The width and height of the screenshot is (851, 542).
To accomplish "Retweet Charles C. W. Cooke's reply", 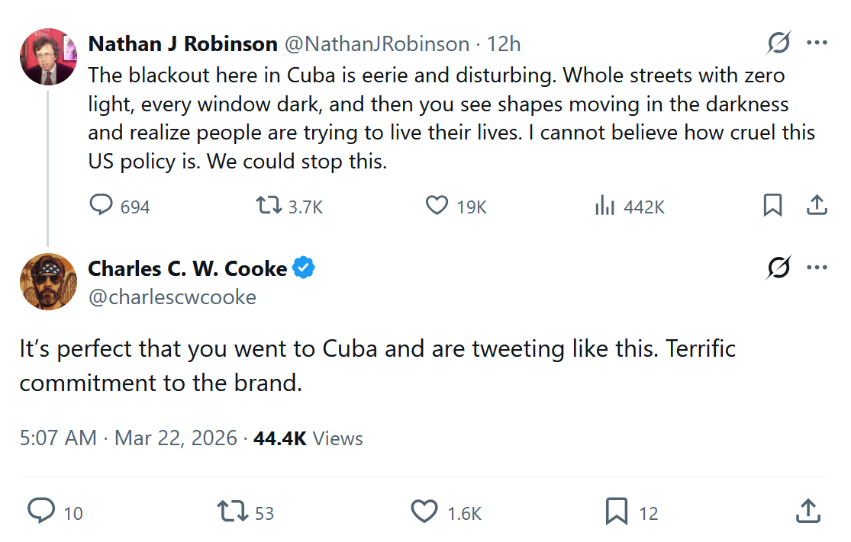I will click(x=232, y=512).
